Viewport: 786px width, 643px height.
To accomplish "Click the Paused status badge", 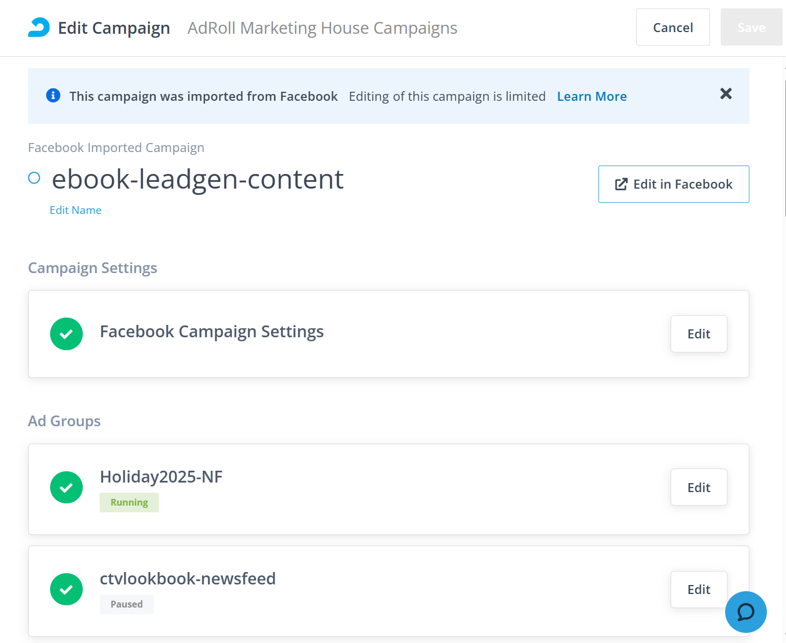I will 127,604.
